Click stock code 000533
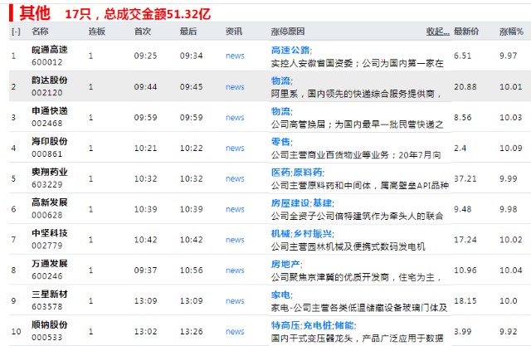 (47, 338)
